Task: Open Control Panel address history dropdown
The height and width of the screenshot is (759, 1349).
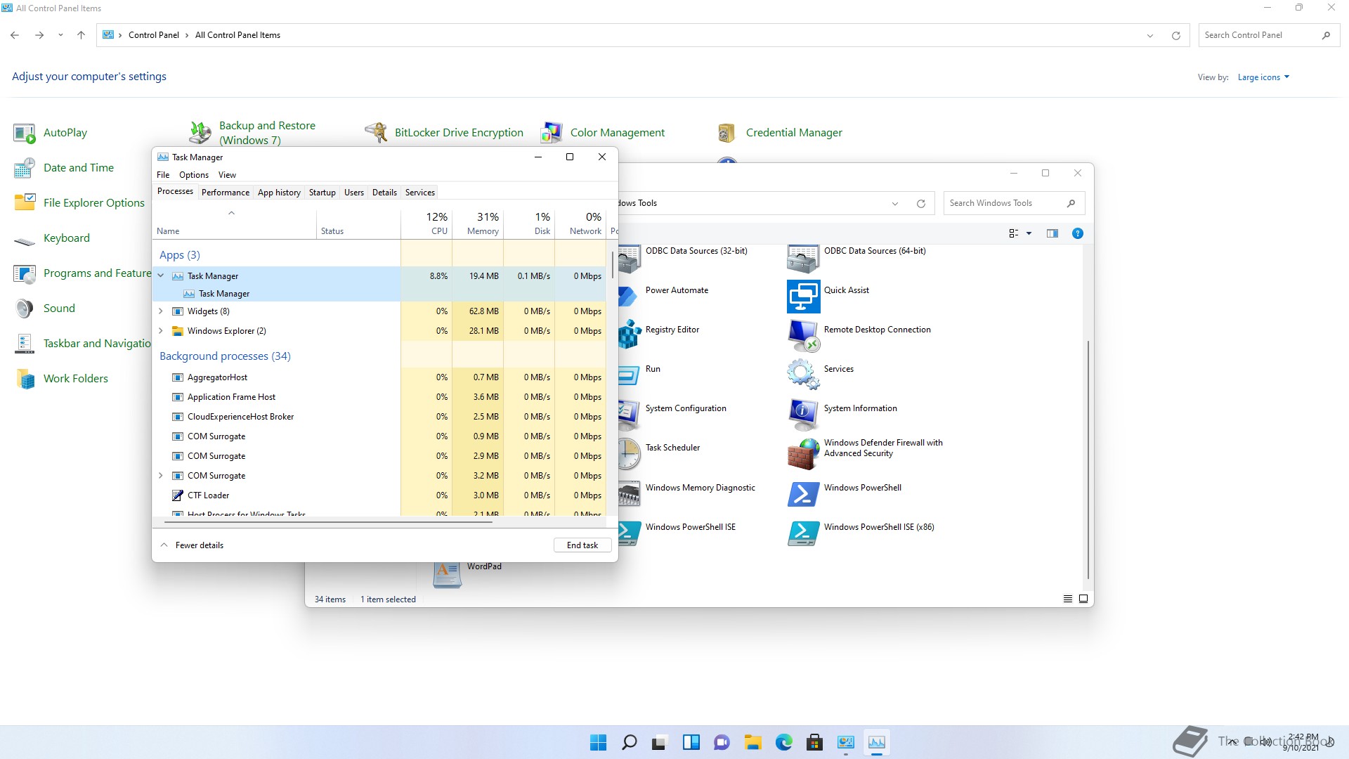Action: pyautogui.click(x=1150, y=36)
